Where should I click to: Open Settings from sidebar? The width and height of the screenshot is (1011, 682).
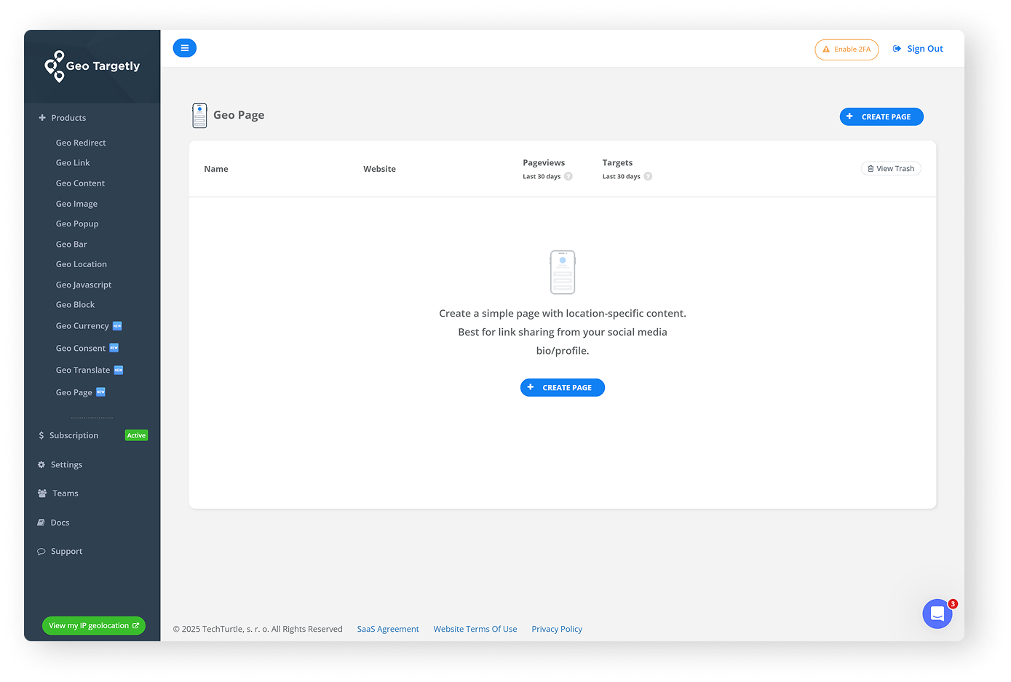pyautogui.click(x=66, y=464)
